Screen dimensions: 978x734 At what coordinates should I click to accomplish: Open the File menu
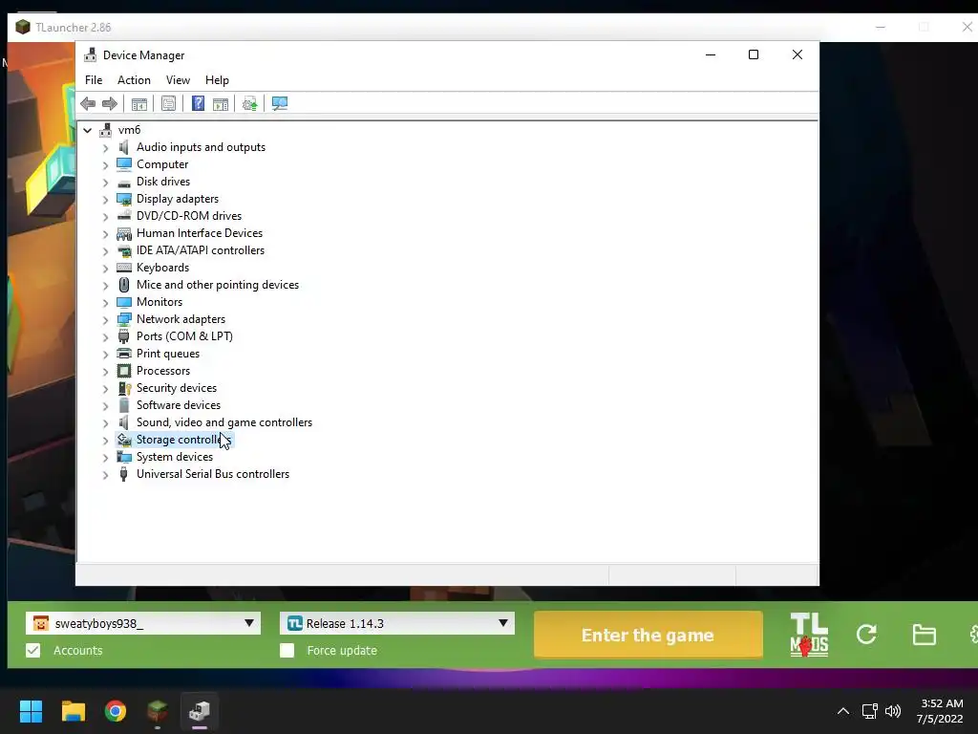point(94,80)
